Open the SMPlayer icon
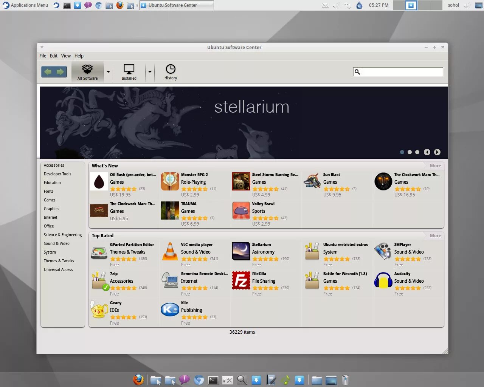This screenshot has height=387, width=484. 383,252
